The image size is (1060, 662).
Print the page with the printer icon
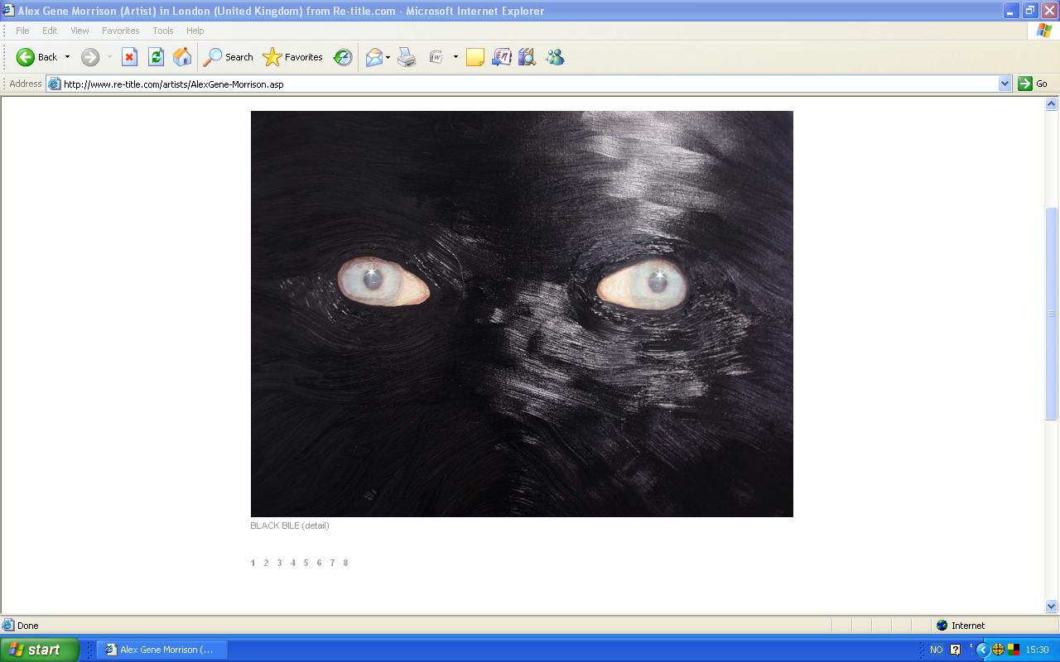(x=407, y=57)
